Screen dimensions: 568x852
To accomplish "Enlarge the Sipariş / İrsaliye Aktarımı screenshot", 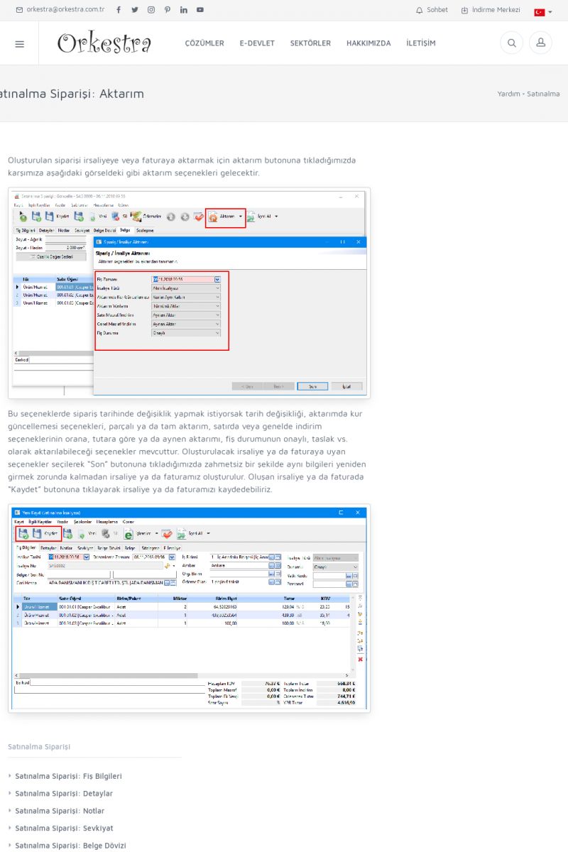I will coord(189,293).
